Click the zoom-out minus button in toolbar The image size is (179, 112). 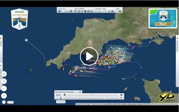coord(59,11)
